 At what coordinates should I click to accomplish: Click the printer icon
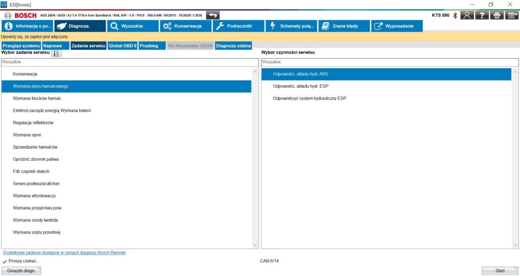497,15
